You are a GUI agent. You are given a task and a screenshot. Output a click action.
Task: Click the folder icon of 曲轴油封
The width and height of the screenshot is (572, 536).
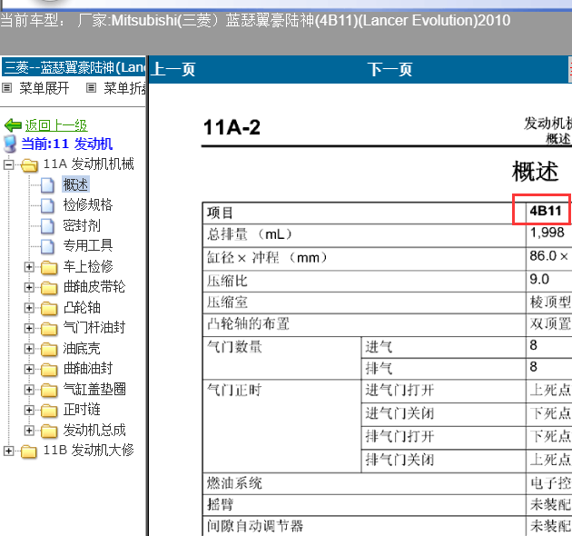[x=49, y=370]
